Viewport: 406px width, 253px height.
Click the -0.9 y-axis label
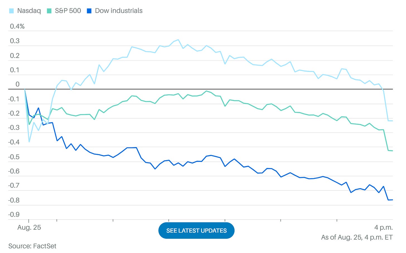point(14,214)
